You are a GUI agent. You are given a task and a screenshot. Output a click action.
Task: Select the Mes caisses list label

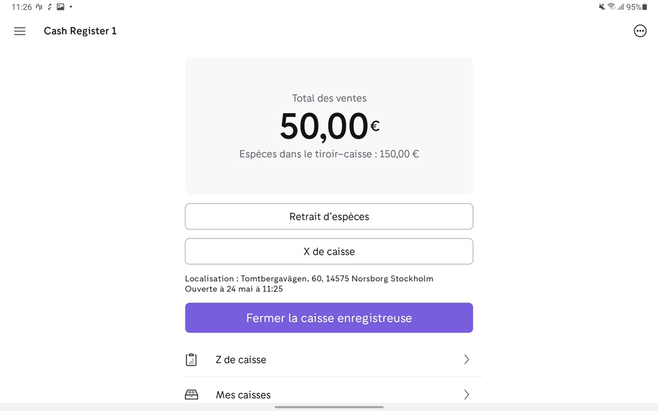click(243, 395)
